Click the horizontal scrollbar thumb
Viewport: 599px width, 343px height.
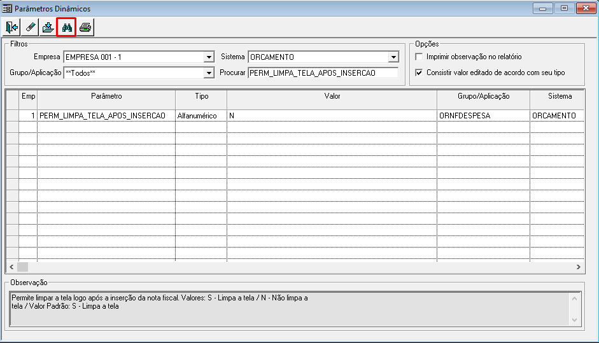[22, 267]
